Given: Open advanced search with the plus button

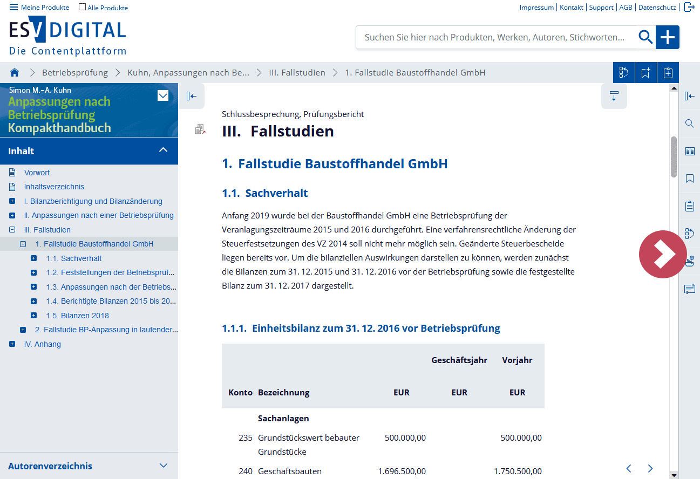Looking at the screenshot, I should tap(668, 37).
